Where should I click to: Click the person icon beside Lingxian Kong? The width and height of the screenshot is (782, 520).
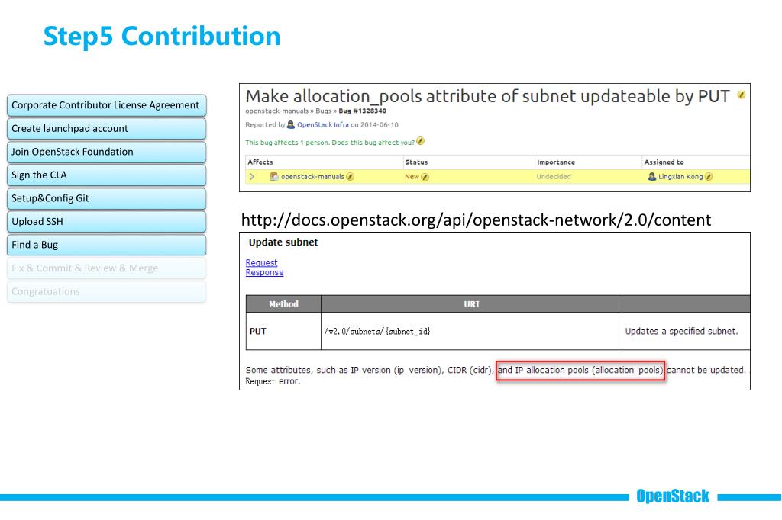[x=652, y=176]
